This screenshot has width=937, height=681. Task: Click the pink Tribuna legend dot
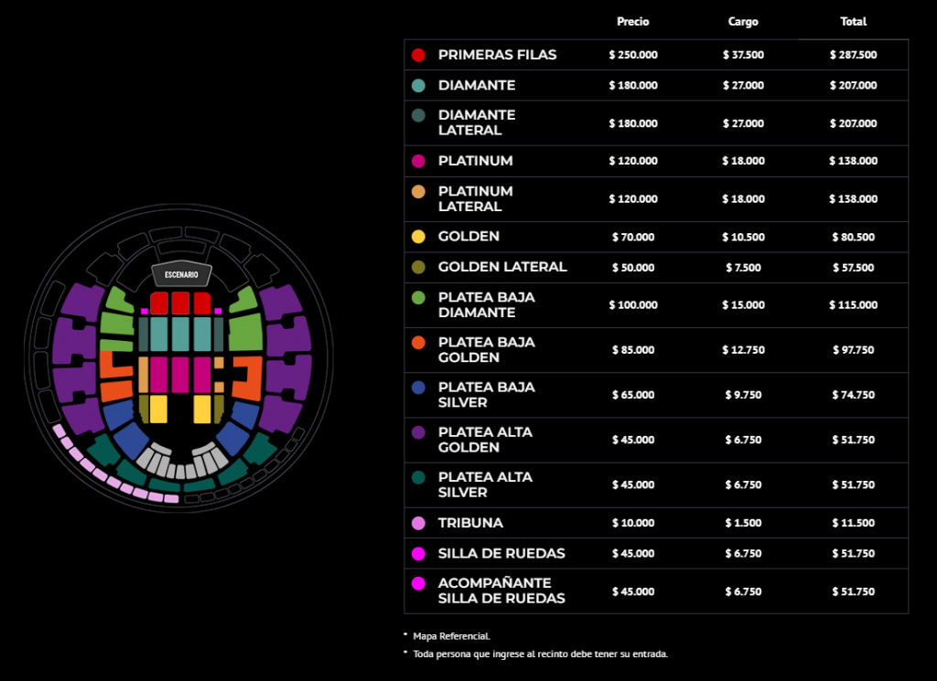click(419, 524)
